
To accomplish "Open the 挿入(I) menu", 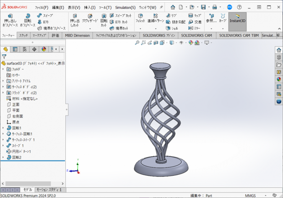I will 89,7.
